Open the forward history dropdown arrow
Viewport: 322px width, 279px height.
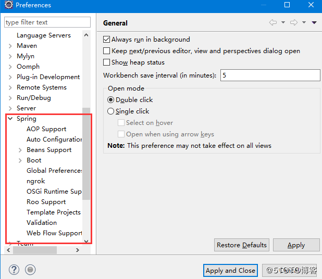[x=304, y=22]
